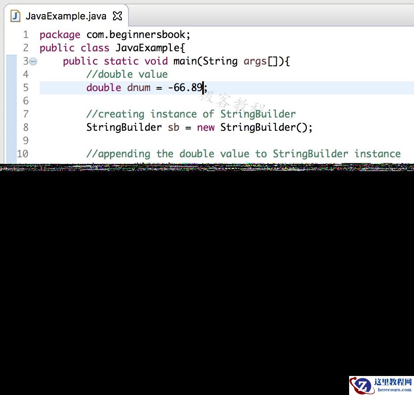Click the line number 5 in the gutter
Viewport: 414px width, 395px height.
click(25, 87)
